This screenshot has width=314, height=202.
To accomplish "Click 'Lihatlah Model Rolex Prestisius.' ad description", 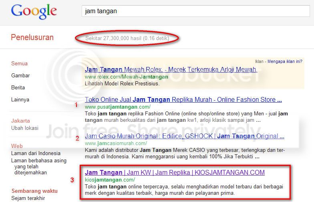I will coord(122,83).
